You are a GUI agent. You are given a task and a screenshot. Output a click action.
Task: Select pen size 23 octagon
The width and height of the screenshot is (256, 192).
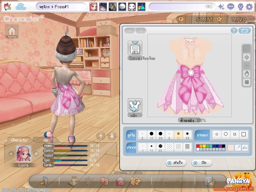click(x=161, y=148)
